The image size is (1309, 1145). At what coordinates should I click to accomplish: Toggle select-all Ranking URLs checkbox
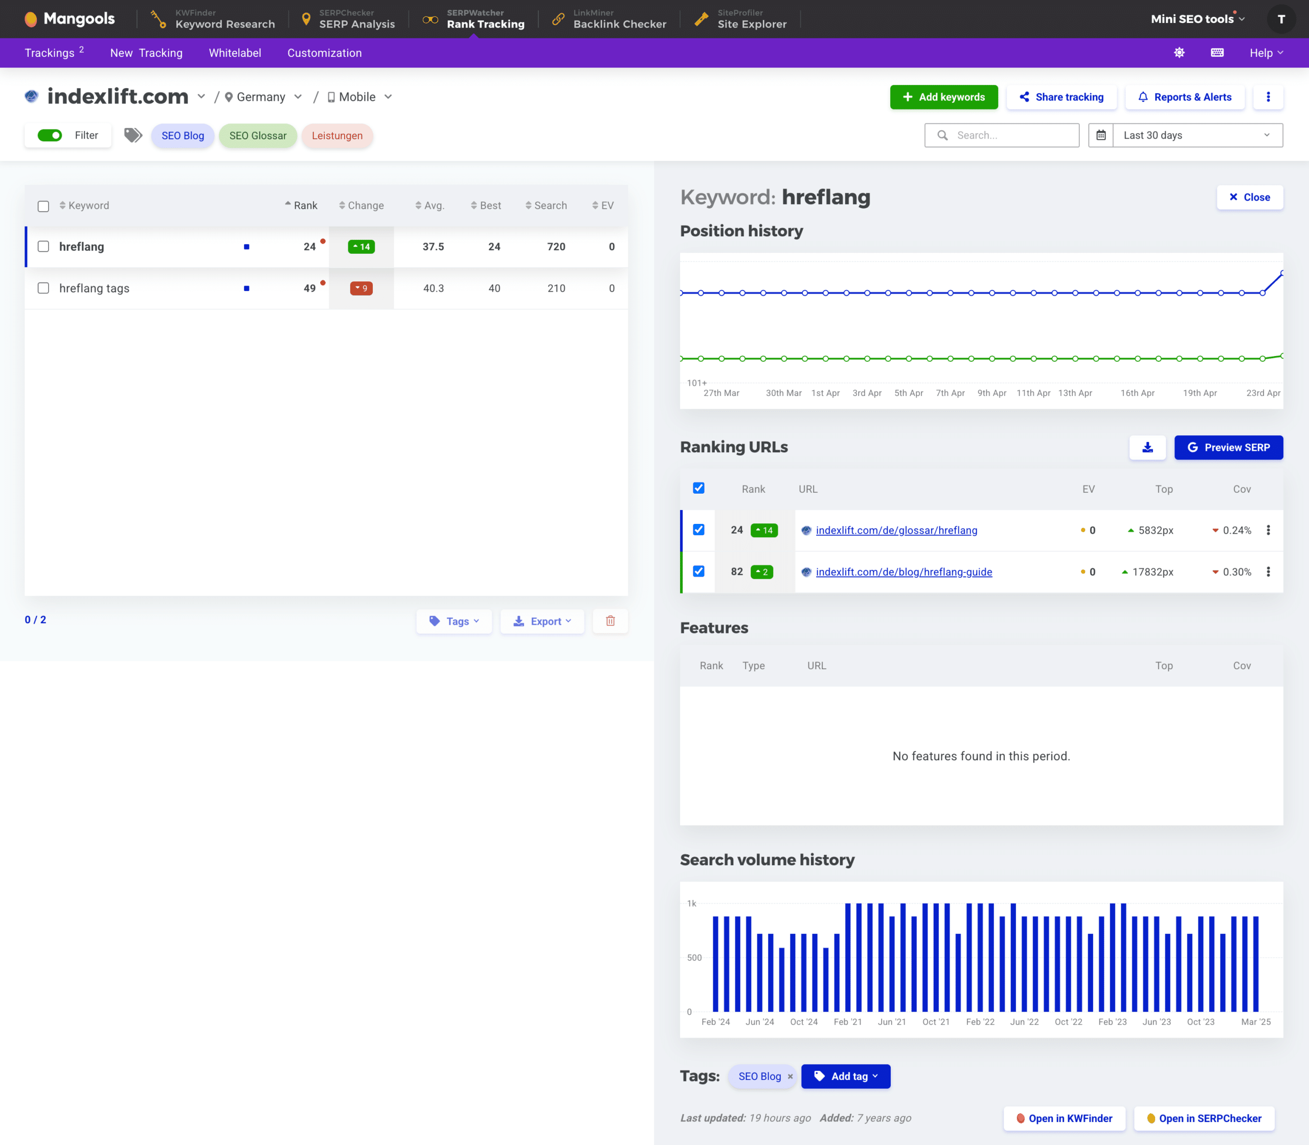tap(698, 488)
